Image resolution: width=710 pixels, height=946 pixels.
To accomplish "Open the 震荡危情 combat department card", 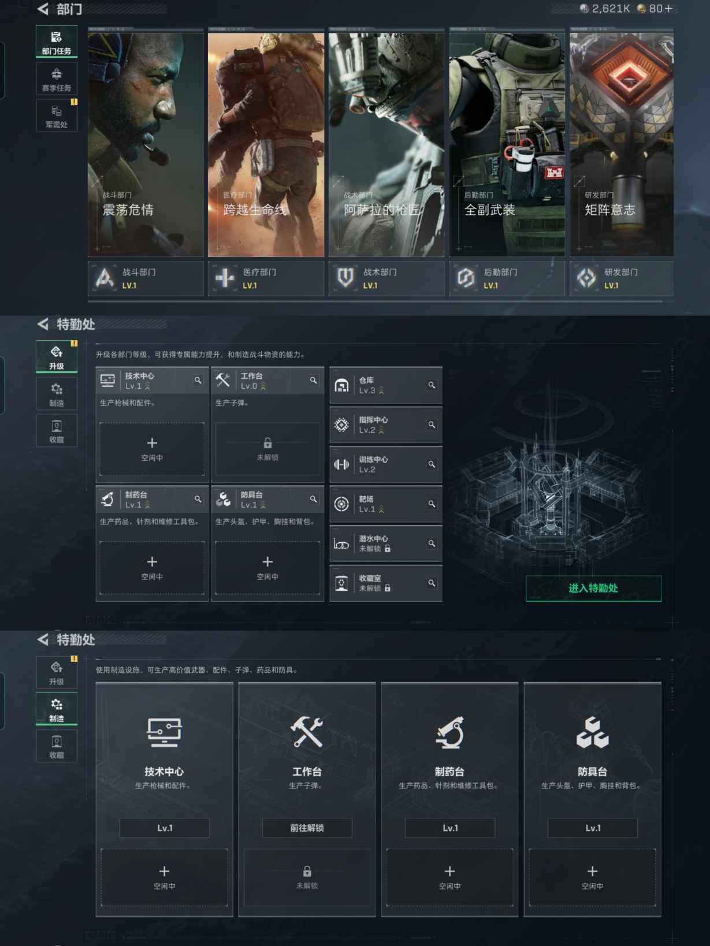I will 146,144.
